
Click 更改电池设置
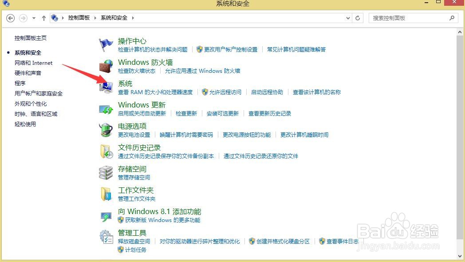click(134, 135)
